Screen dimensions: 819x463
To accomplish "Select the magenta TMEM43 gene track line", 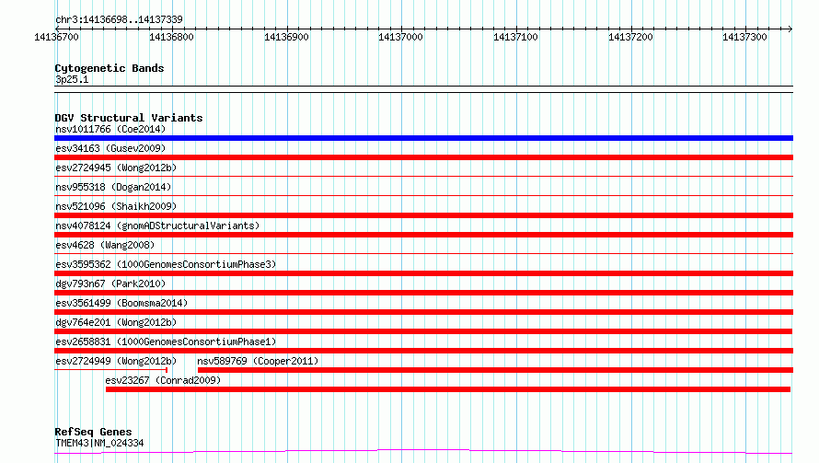I will click(x=423, y=452).
